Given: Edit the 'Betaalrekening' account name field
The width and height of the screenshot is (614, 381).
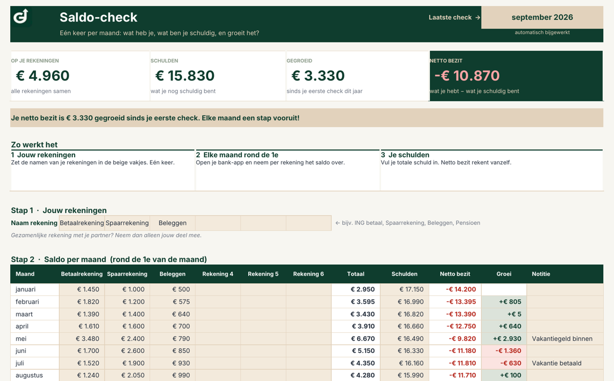Looking at the screenshot, I should [x=82, y=223].
